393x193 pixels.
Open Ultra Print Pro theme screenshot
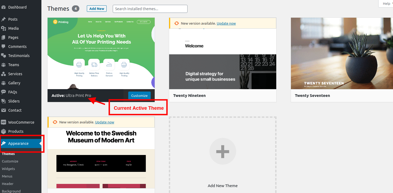(101, 54)
